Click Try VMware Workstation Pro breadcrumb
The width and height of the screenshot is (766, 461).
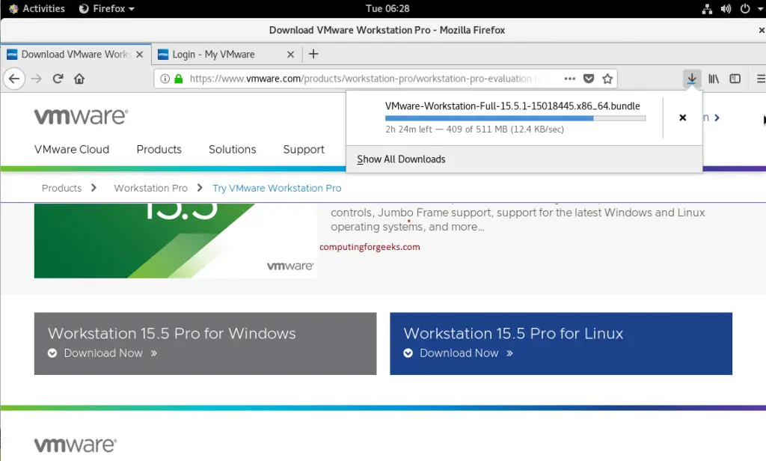[277, 188]
